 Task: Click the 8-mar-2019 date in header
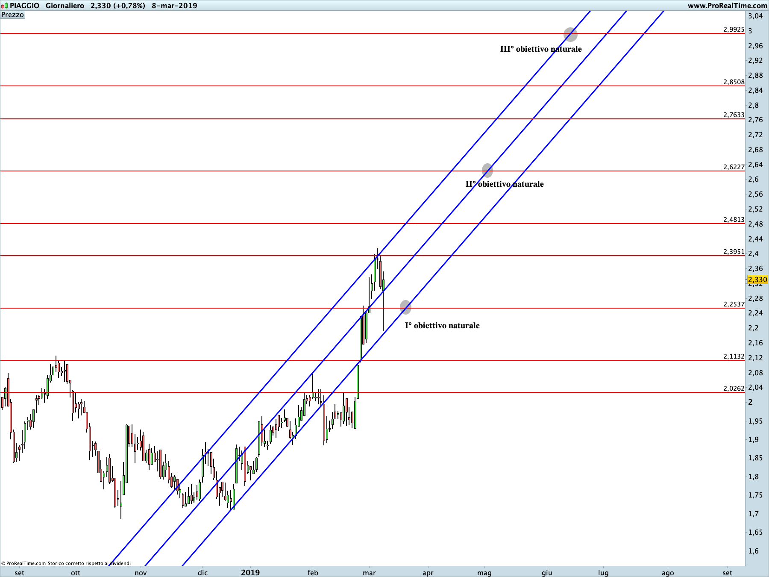174,6
